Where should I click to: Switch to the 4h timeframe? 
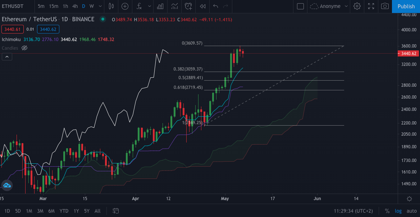(75, 6)
